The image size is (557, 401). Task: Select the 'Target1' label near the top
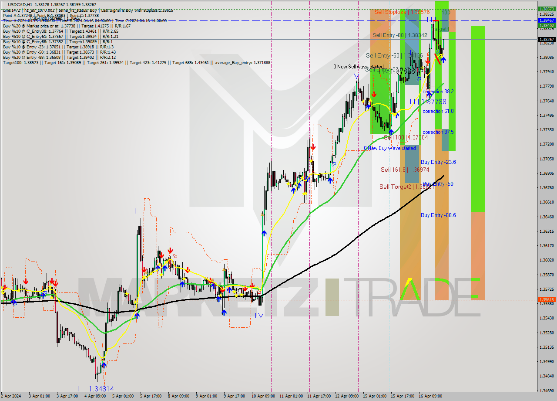click(x=440, y=29)
